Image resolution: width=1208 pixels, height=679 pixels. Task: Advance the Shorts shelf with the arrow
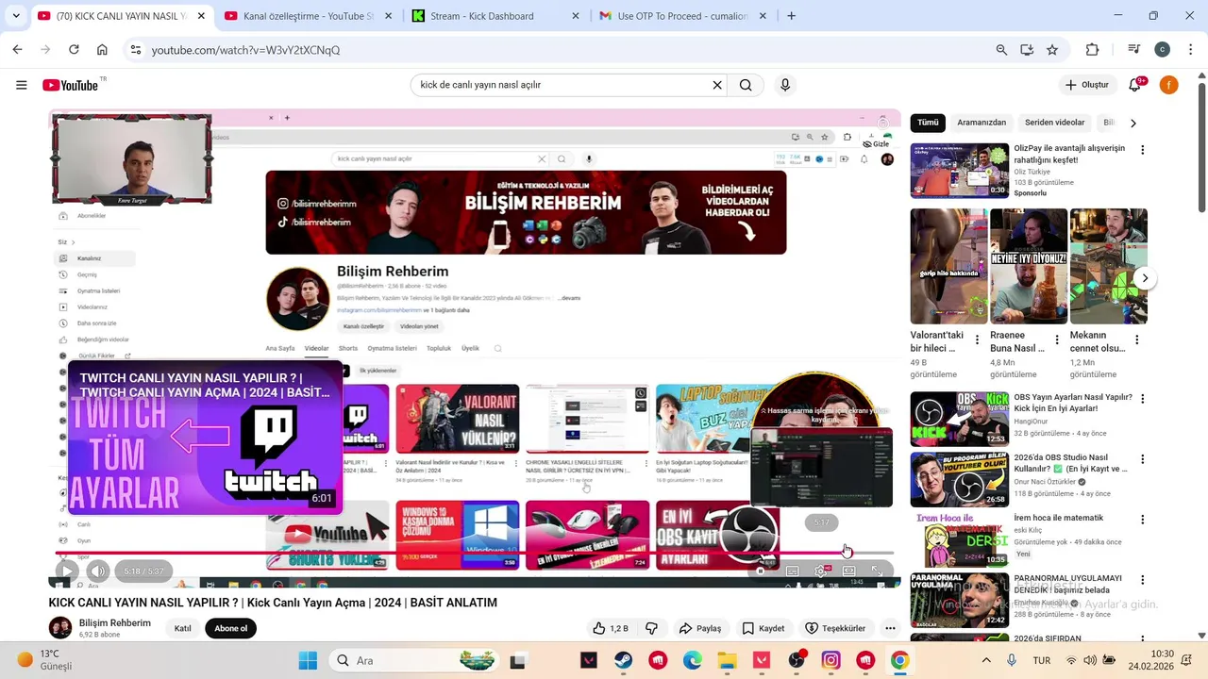(x=1145, y=278)
